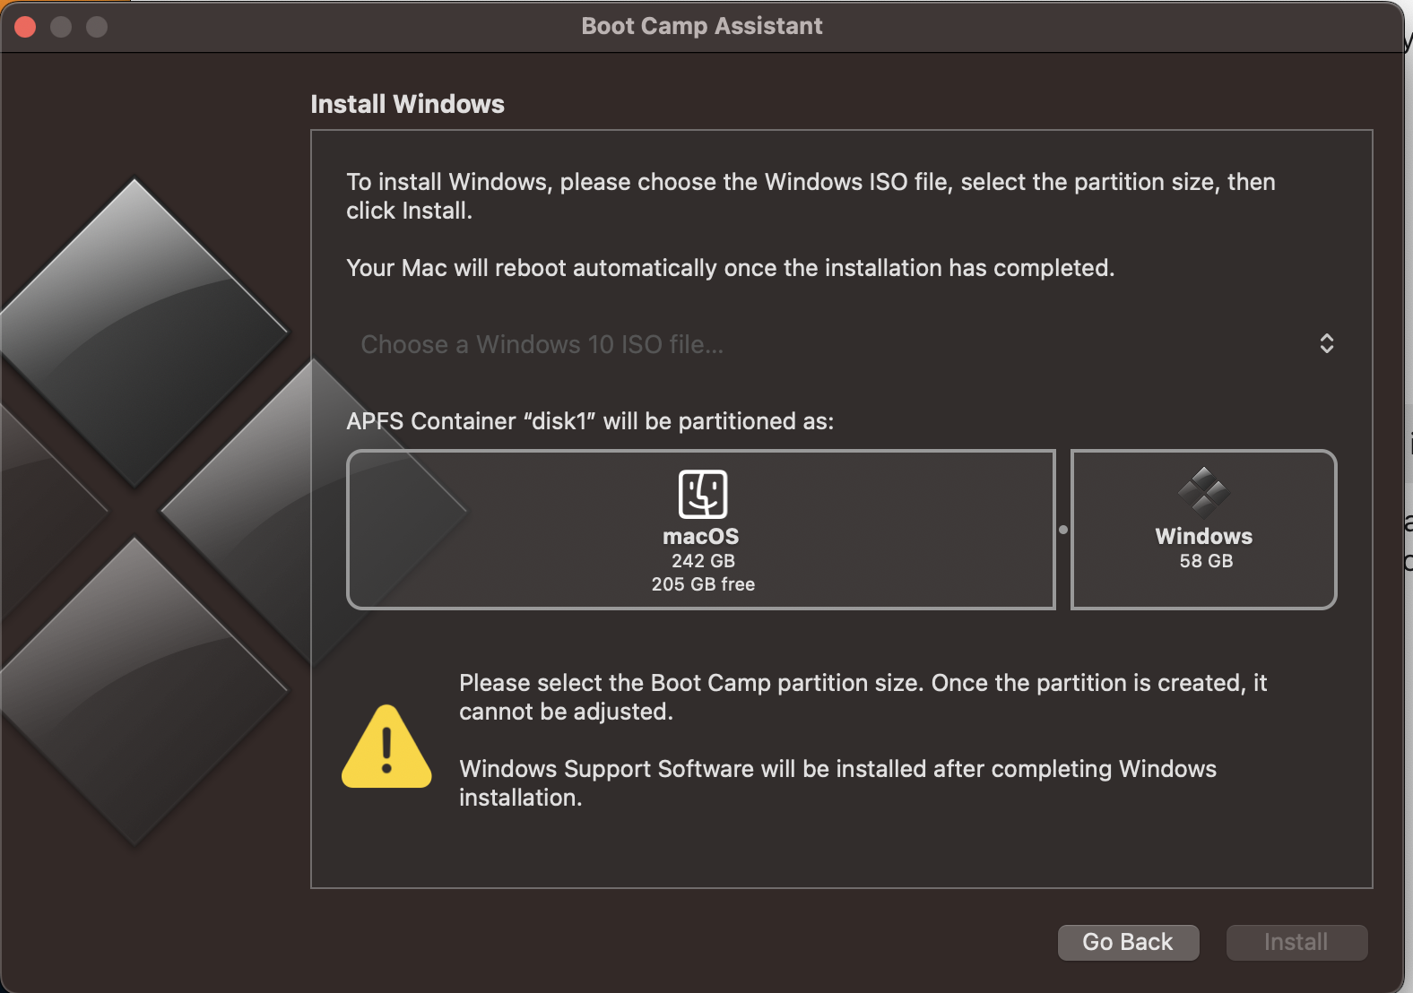Click the "Your Mac will reboot automatically" text
Image resolution: width=1413 pixels, height=993 pixels.
pos(731,268)
